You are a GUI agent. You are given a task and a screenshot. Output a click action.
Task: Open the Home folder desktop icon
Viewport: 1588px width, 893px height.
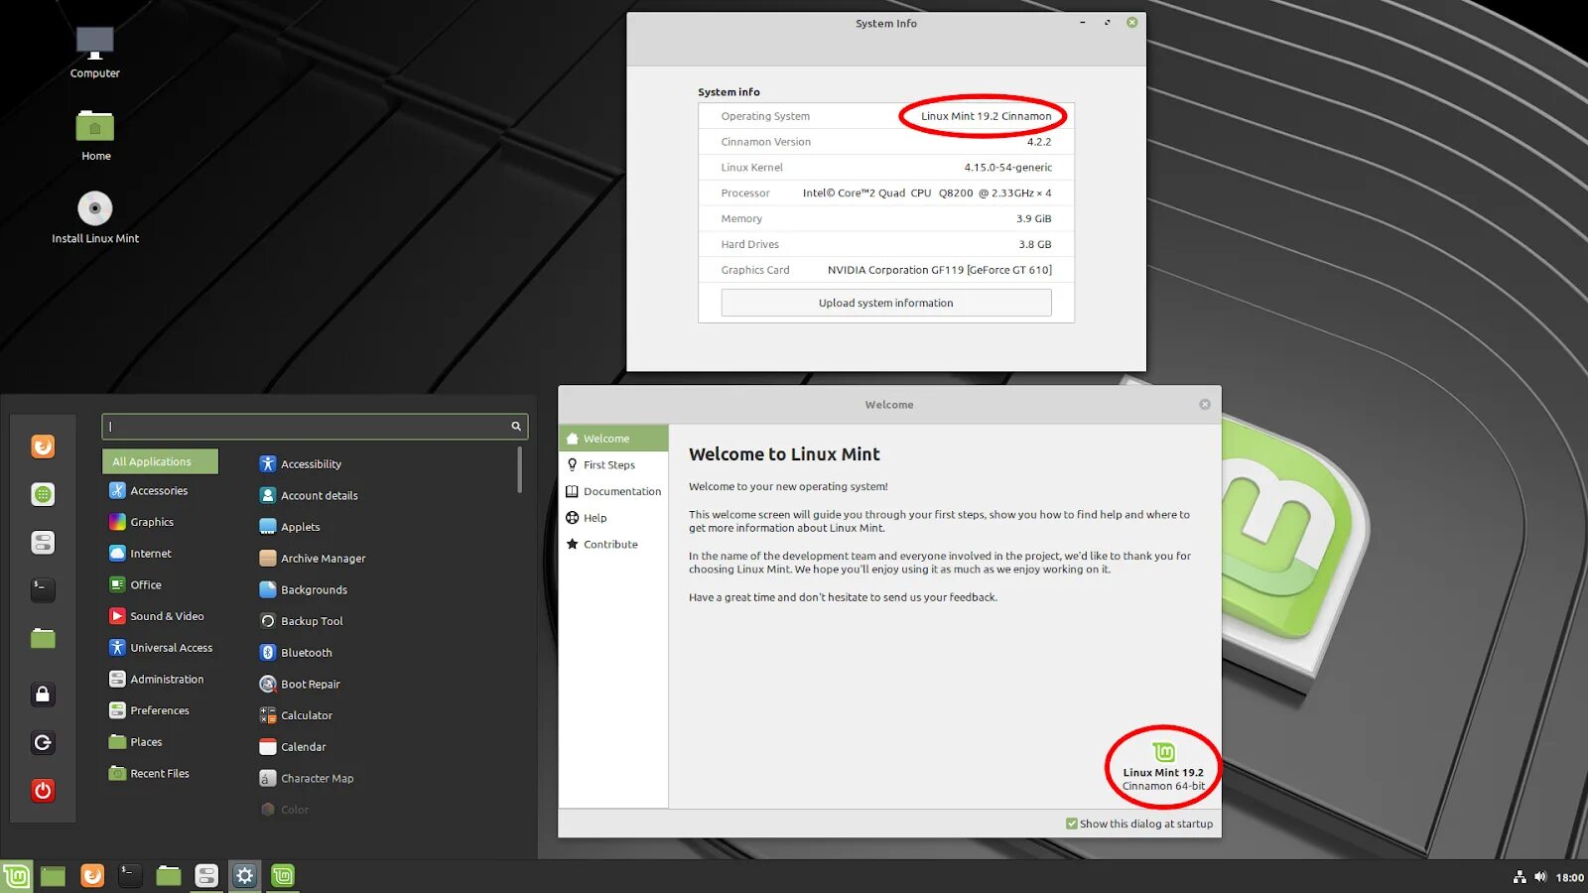pyautogui.click(x=95, y=136)
